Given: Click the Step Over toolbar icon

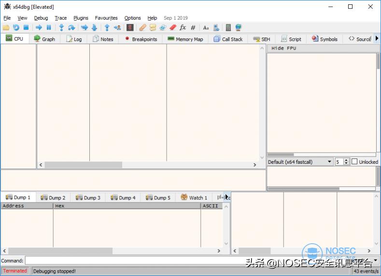Looking at the screenshot, I should (x=71, y=28).
